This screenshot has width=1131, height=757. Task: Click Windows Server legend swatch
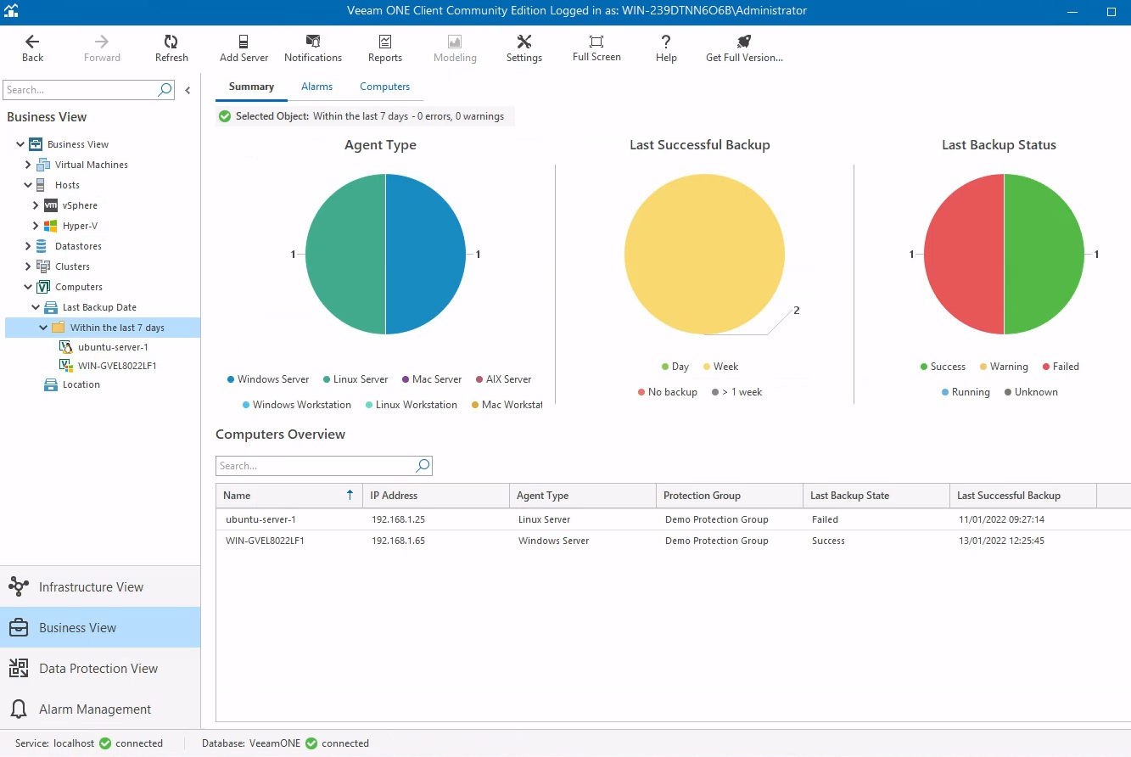[231, 379]
